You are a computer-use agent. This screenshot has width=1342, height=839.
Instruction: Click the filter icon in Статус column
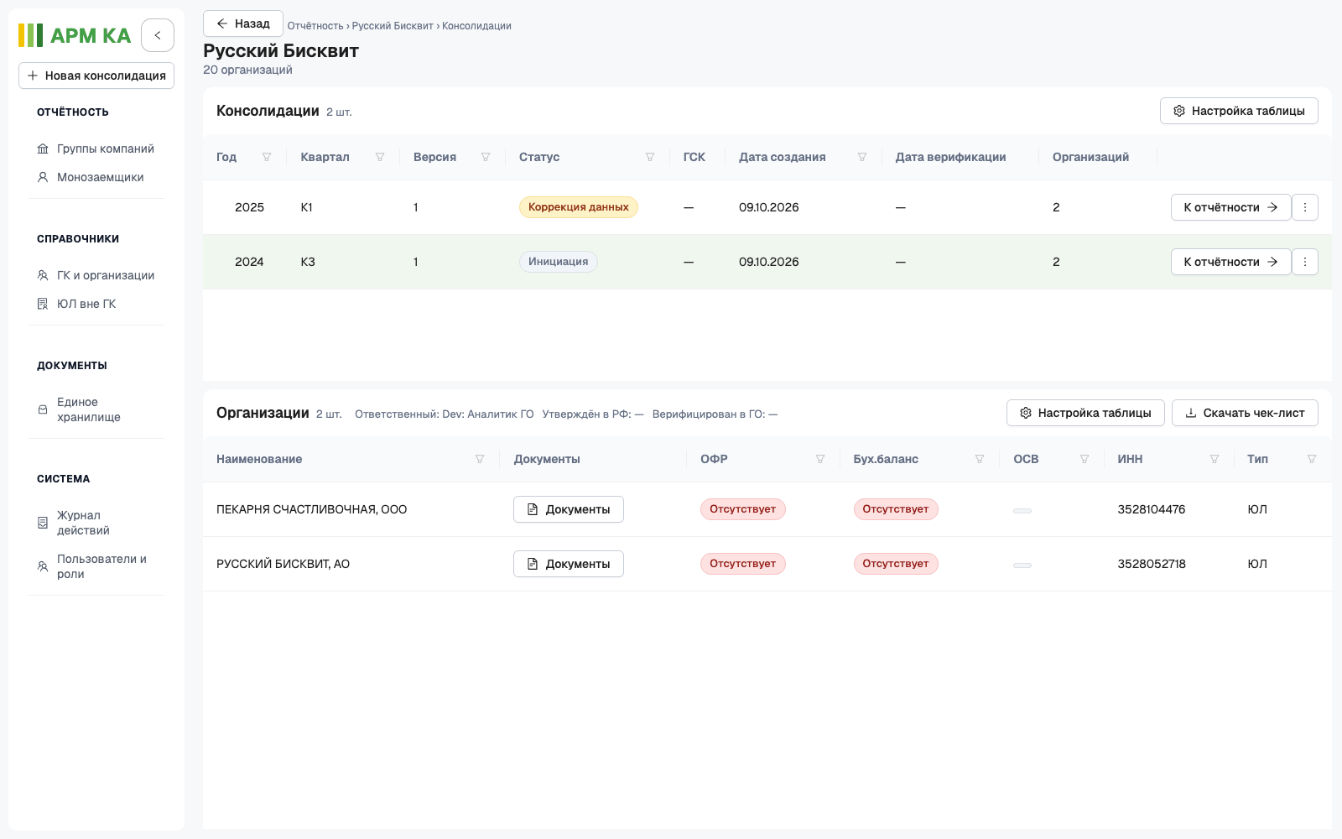(650, 157)
